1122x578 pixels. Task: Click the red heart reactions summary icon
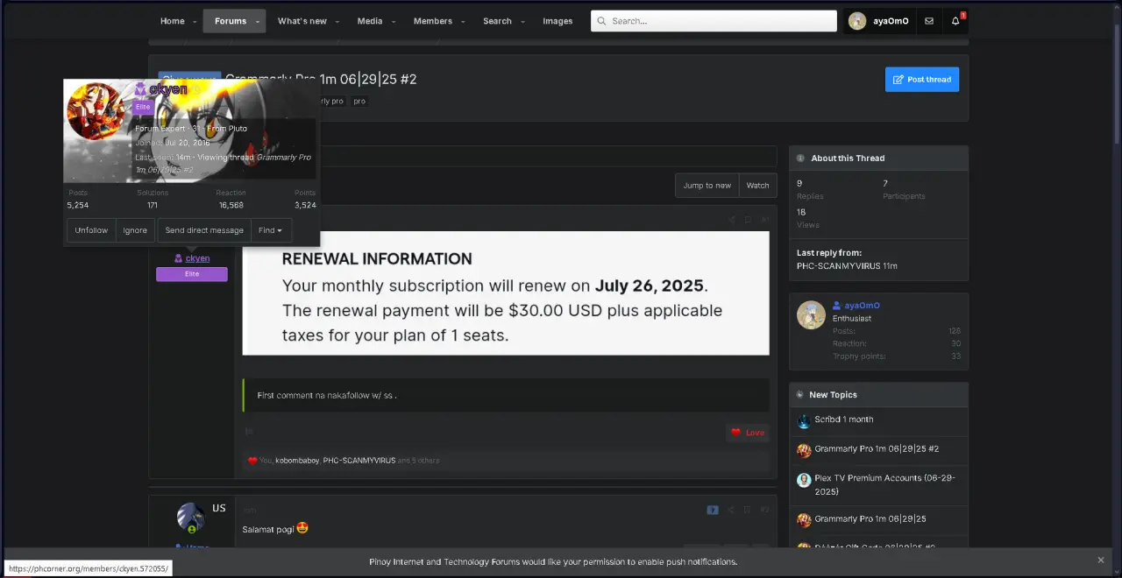point(252,461)
